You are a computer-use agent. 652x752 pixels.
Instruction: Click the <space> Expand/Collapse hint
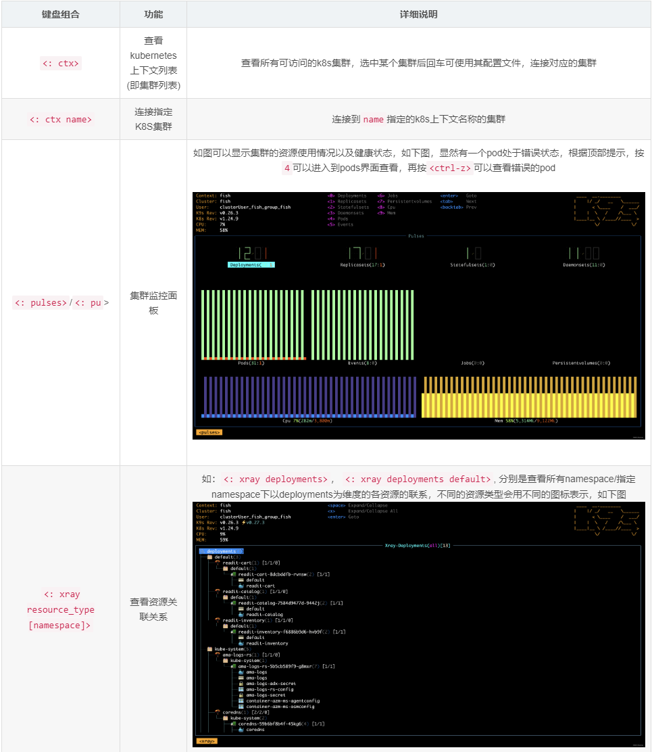[x=357, y=505]
